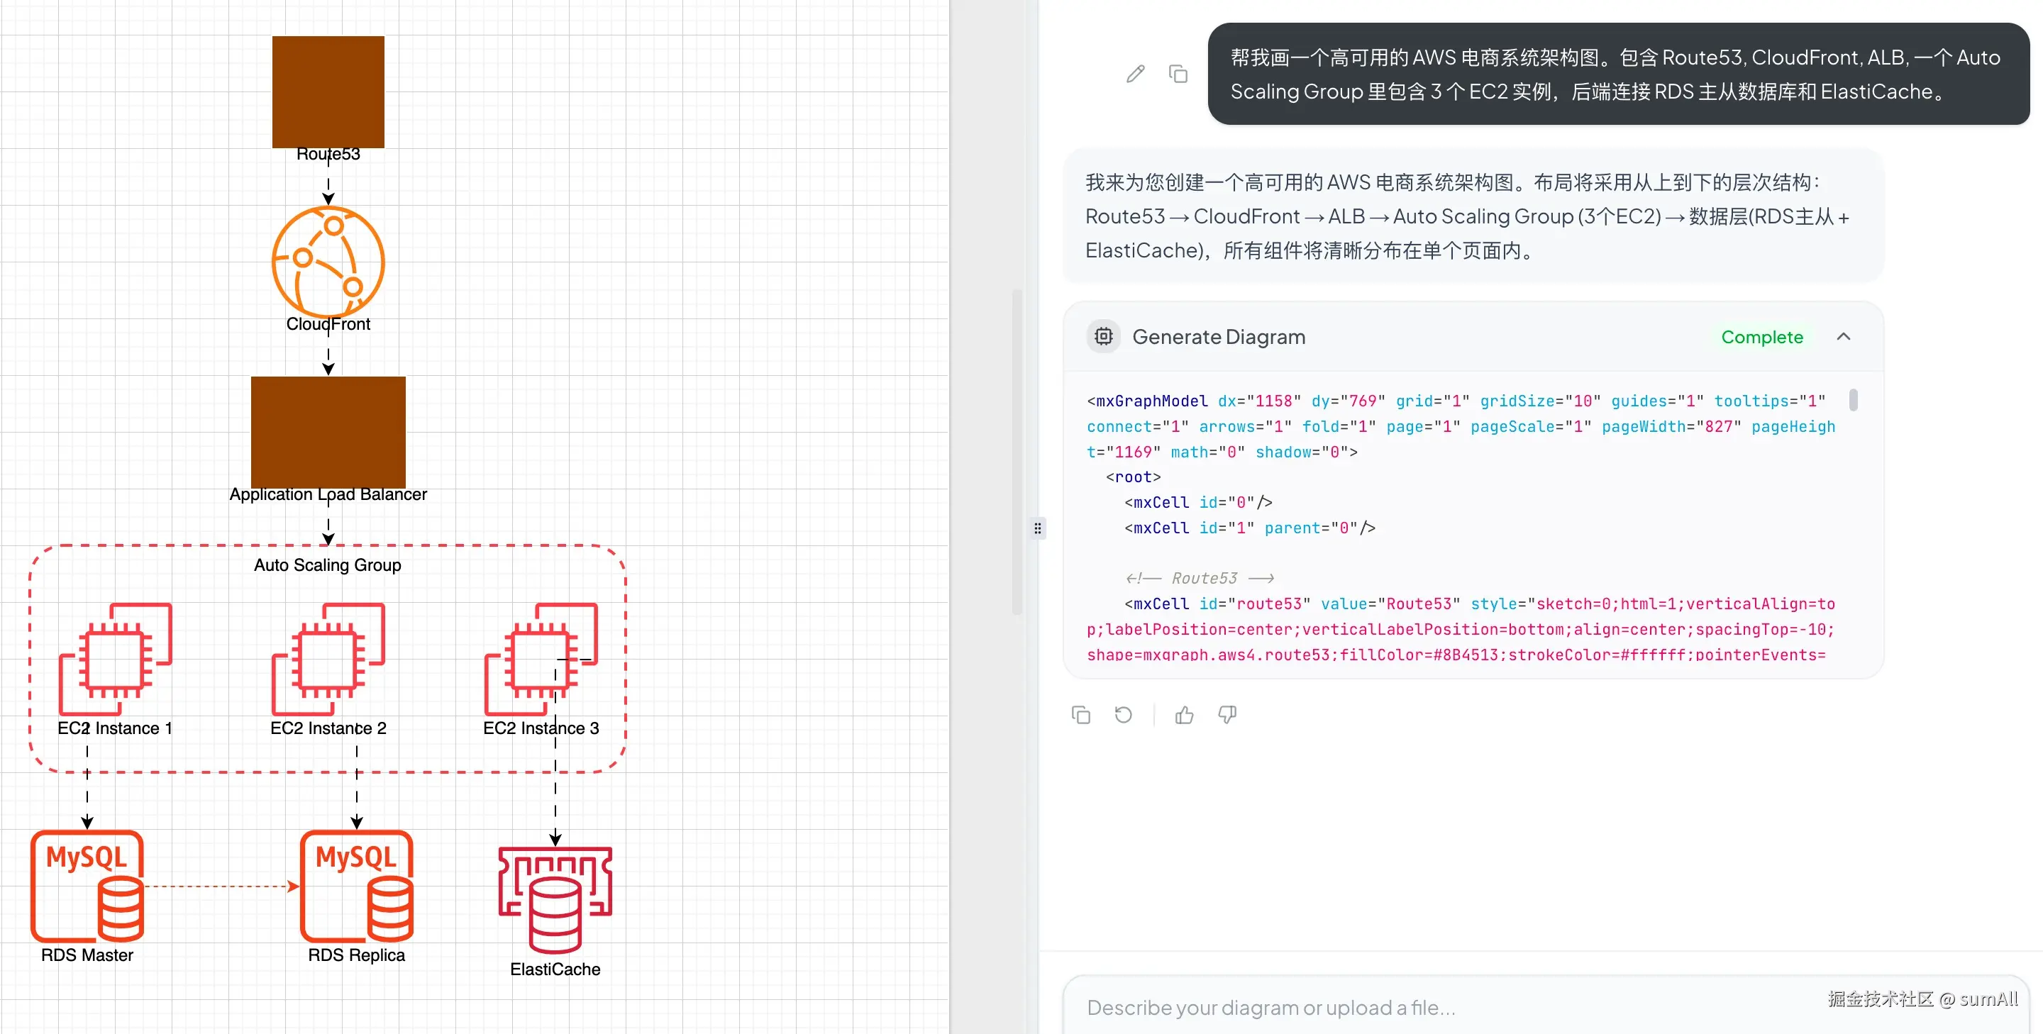Viewport: 2043px width, 1034px height.
Task: Copy the user prompt with copy icon
Action: [1178, 74]
